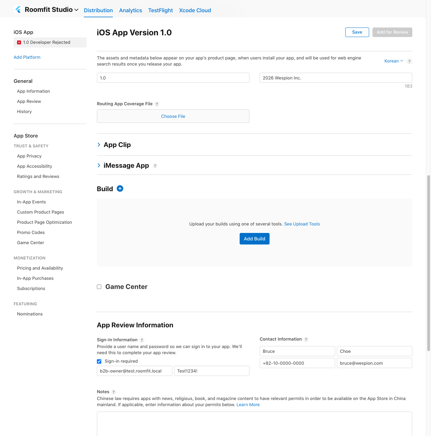
Task: Uncheck the Sign-in required checkbox
Action: coord(99,361)
